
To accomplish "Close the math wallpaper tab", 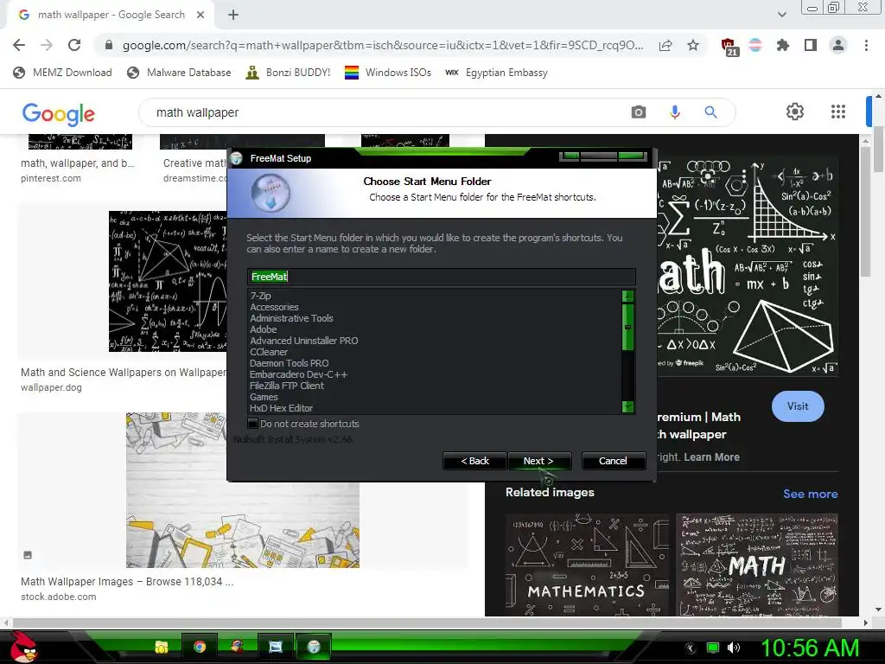I will pos(201,16).
